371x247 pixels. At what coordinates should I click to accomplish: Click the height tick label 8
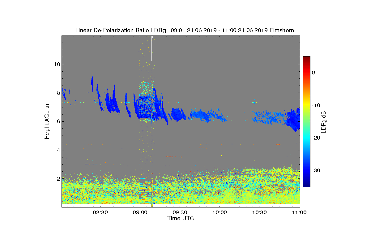tap(58, 93)
